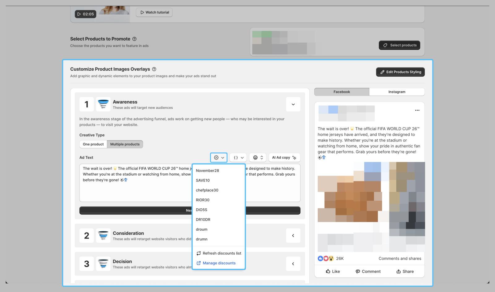The image size is (495, 292).
Task: Open the emoji picker
Action: click(x=258, y=158)
